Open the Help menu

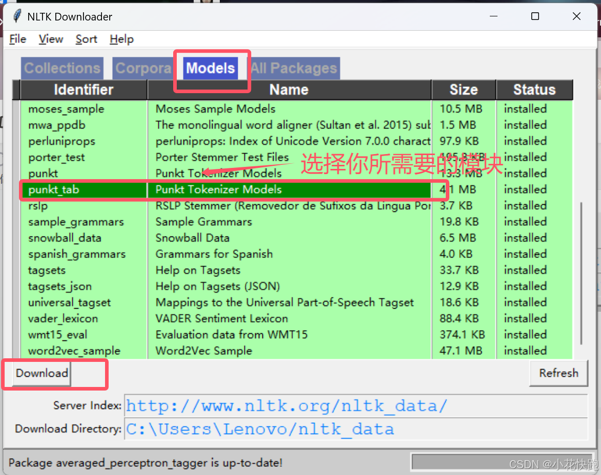pyautogui.click(x=121, y=39)
